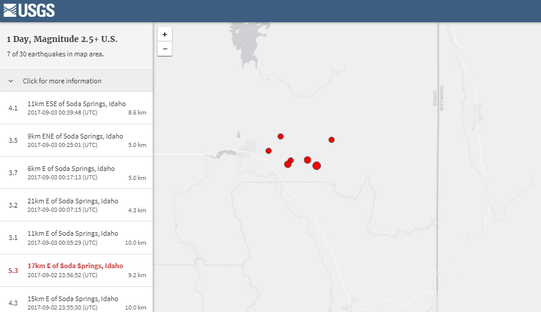
Task: Zoom out the map with minus button
Action: 165,49
